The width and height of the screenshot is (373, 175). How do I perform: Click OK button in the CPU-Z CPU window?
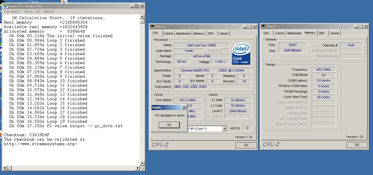pos(246,145)
